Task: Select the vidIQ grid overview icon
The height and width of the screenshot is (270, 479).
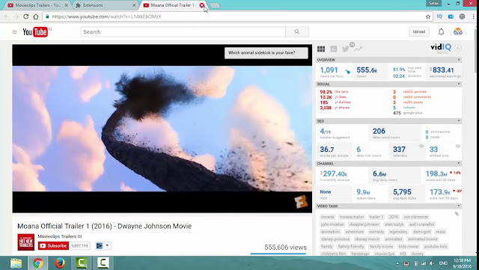Action: [x=321, y=49]
